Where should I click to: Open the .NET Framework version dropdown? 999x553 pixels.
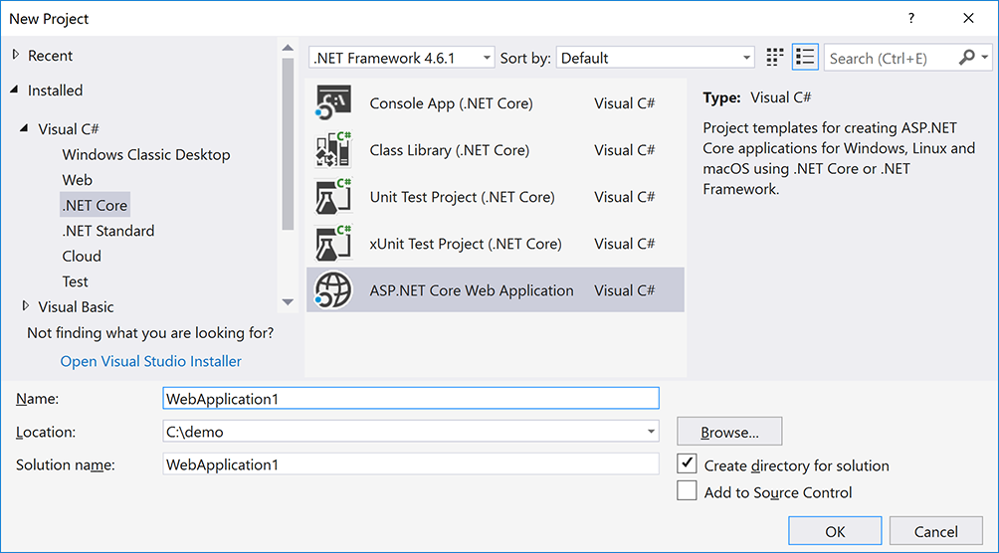(401, 58)
